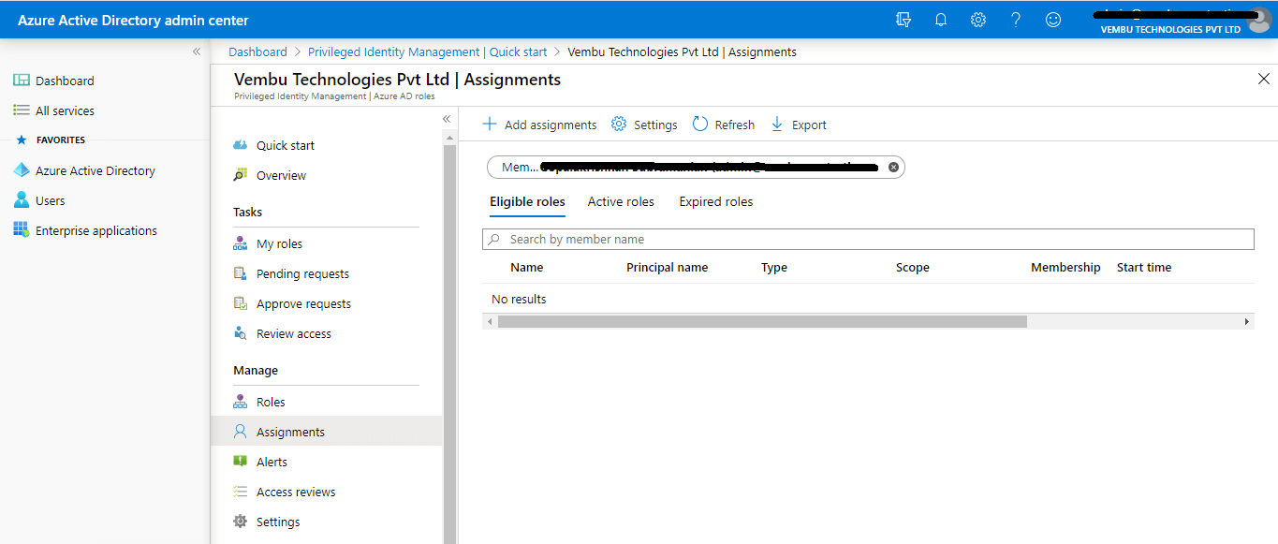Sort by Name column header

click(x=527, y=268)
